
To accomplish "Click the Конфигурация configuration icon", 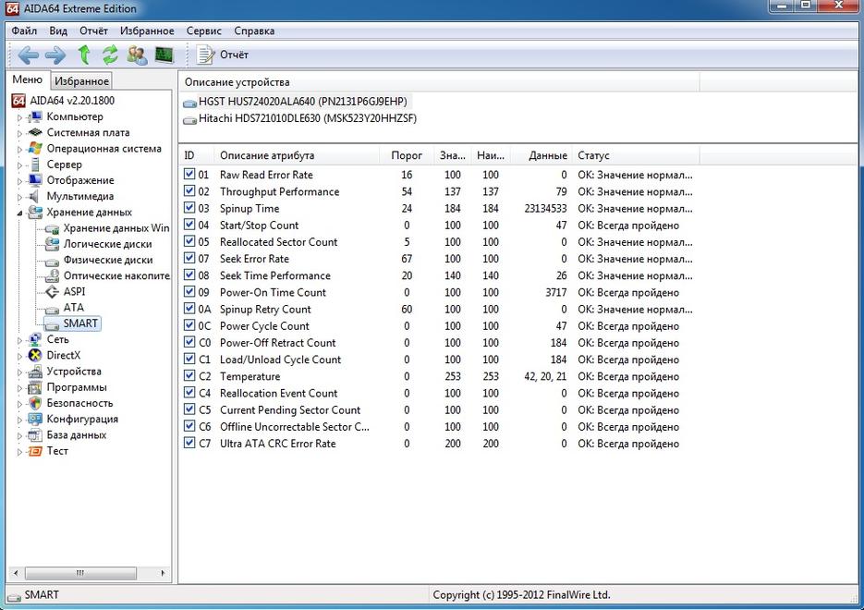I will [x=35, y=420].
